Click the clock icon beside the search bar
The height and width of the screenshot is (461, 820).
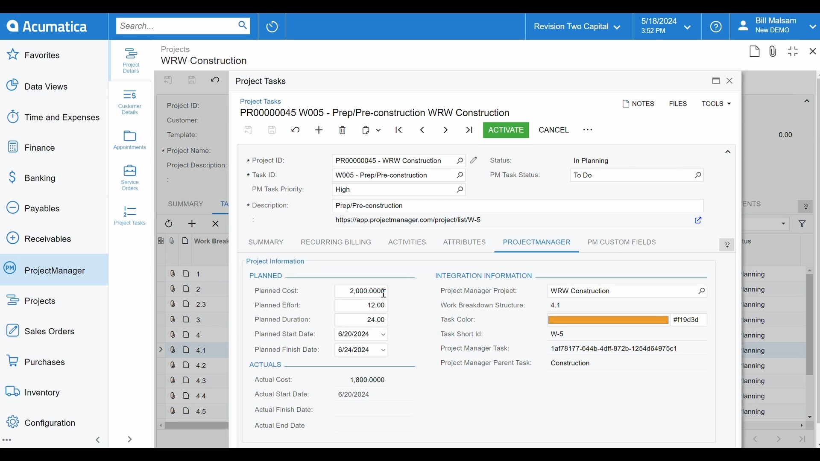pos(272,26)
